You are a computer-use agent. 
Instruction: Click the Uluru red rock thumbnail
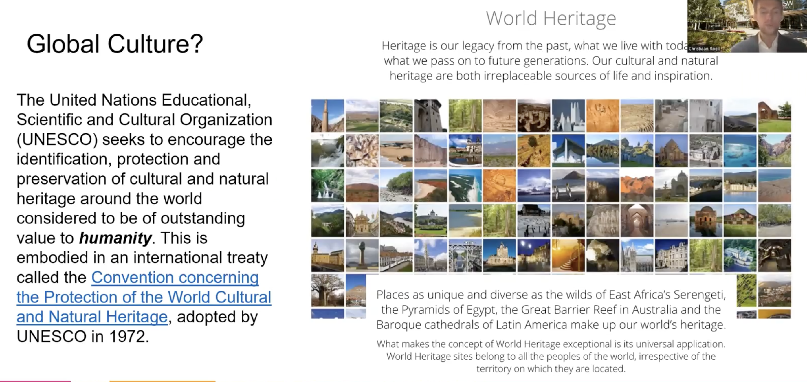tap(362, 186)
